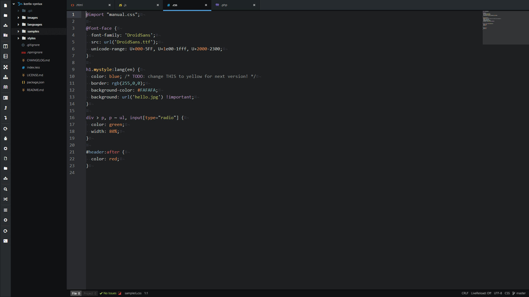This screenshot has height=297, width=529.
Task: Click the #FAFAFA color value in code
Action: 147,90
